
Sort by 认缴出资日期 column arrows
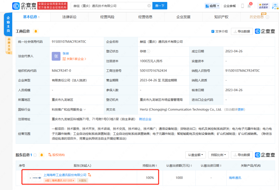click(221, 166)
